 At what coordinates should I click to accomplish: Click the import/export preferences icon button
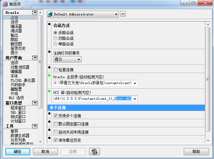pyautogui.click(x=94, y=151)
